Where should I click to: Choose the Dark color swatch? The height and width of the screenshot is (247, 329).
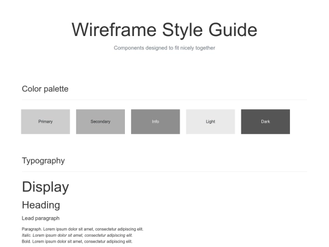coord(266,121)
